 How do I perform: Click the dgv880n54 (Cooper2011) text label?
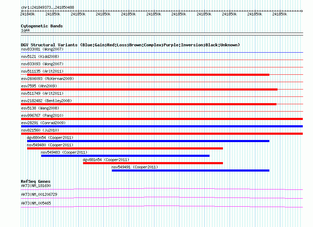tap(50, 138)
